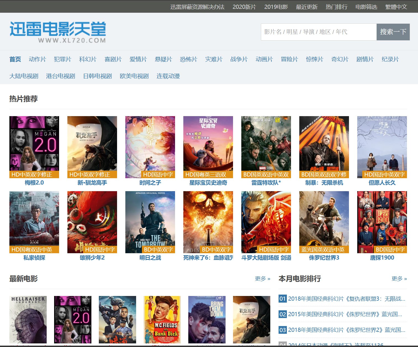418x347 pixels.
Task: Open the 奇幻片 category
Action: click(x=340, y=59)
